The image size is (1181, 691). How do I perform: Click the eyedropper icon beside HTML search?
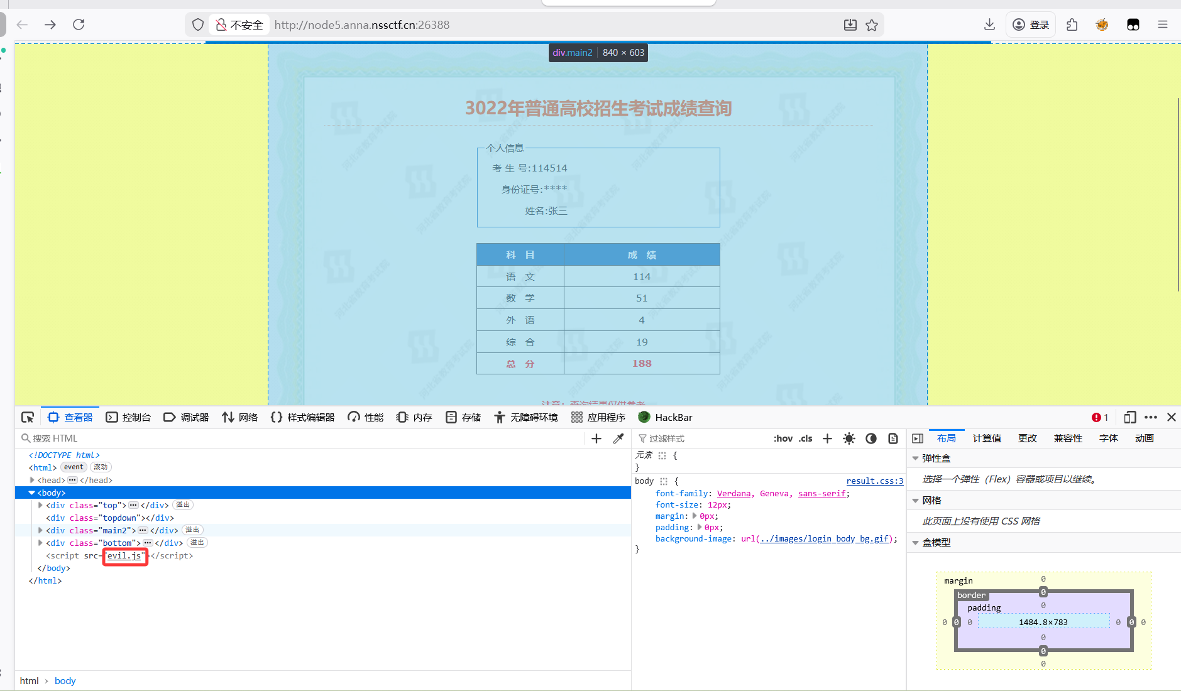618,438
